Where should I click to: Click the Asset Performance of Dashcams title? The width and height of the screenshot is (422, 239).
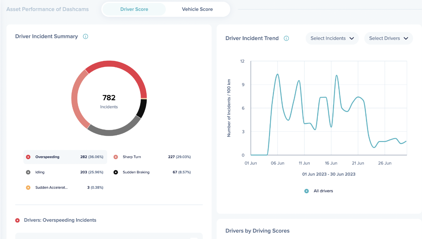(48, 9)
